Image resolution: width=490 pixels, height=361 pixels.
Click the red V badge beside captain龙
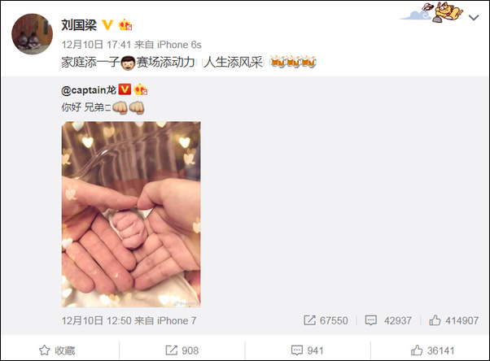point(125,89)
